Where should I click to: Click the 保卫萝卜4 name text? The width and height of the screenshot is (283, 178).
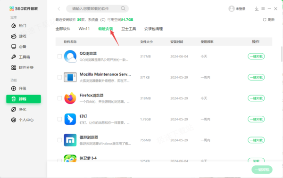click(x=88, y=158)
